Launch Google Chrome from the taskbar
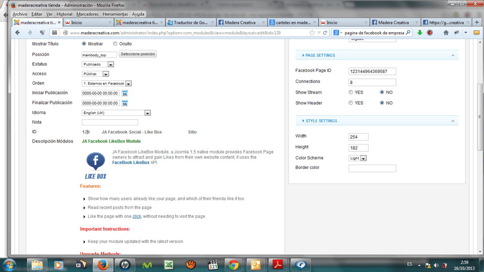Viewport: 484px width, 272px height. [x=233, y=265]
